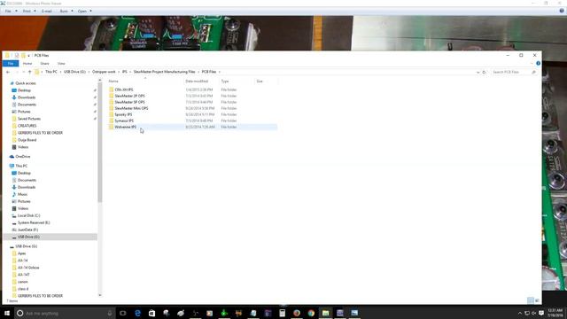Click navigation pane scroll down arrow
Image resolution: width=567 pixels, height=319 pixels.
click(100, 295)
